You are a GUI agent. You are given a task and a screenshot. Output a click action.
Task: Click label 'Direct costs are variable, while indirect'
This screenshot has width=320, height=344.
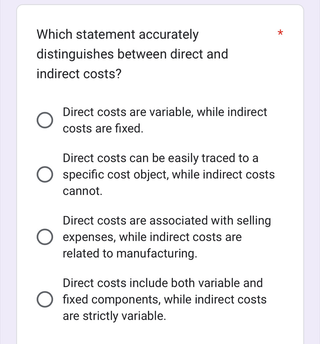[x=165, y=112]
